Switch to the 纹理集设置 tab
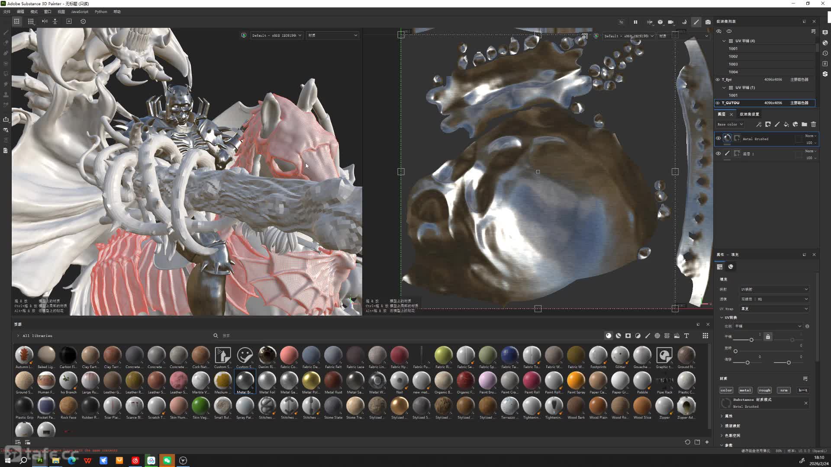Viewport: 831px width, 467px height. point(749,114)
